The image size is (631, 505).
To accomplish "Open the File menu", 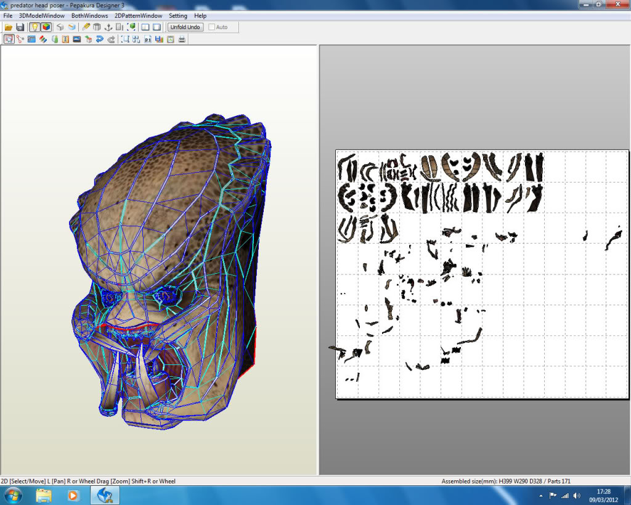I will point(7,15).
